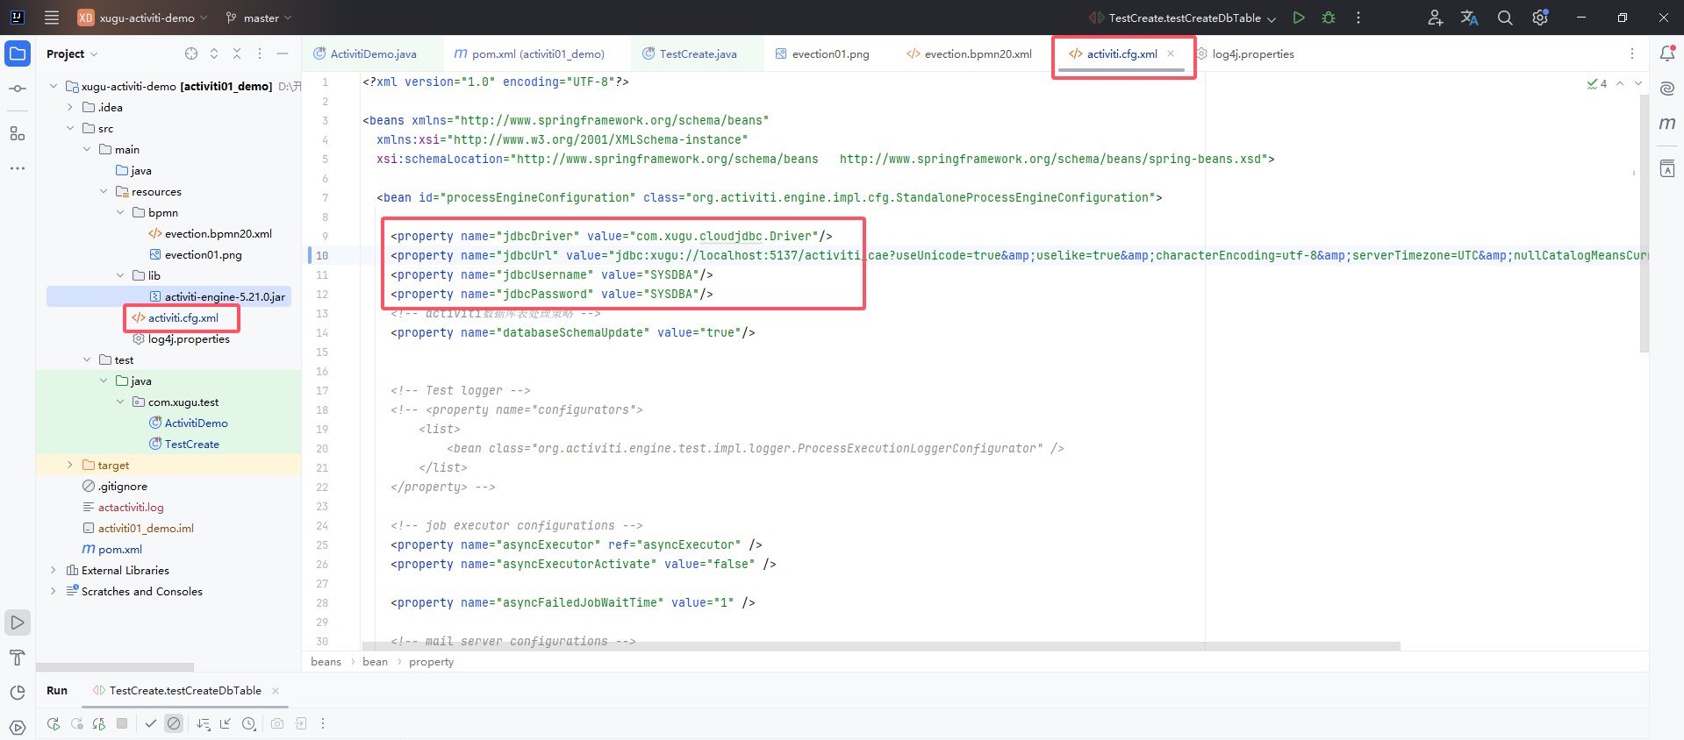Viewport: 1684px width, 740px height.
Task: Open the Commit tool window
Action: tap(18, 89)
